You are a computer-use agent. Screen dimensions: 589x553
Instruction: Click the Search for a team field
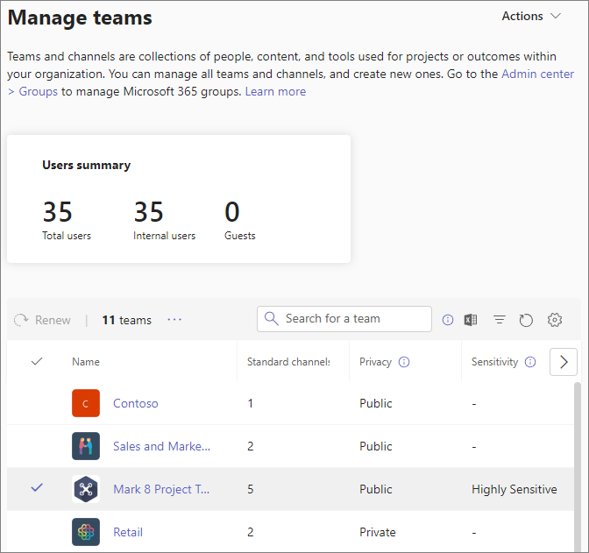pyautogui.click(x=352, y=318)
